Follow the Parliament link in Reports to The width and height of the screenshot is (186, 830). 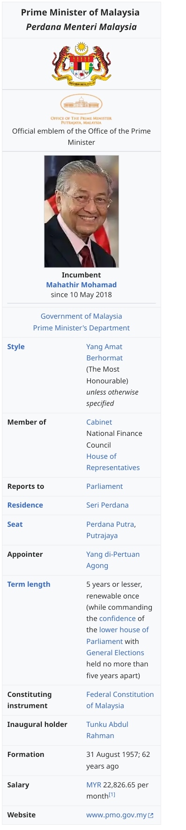click(104, 486)
